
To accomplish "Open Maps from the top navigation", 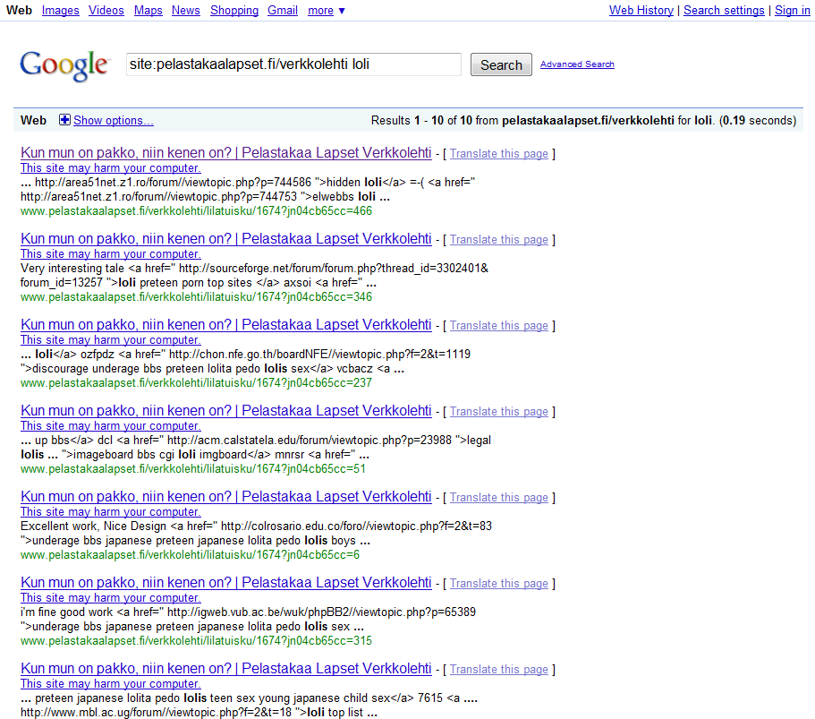I will click(x=149, y=11).
